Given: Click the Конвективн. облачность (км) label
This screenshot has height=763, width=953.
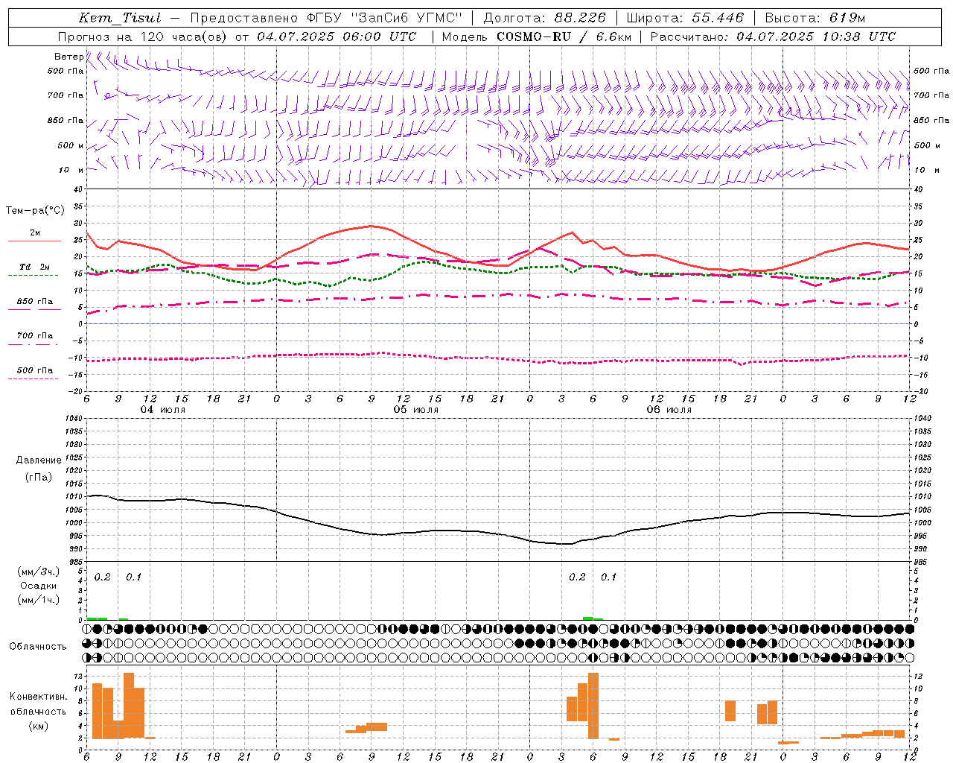Looking at the screenshot, I should pos(39,712).
